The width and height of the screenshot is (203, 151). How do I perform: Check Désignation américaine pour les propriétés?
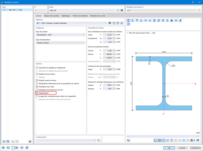click(x=37, y=84)
